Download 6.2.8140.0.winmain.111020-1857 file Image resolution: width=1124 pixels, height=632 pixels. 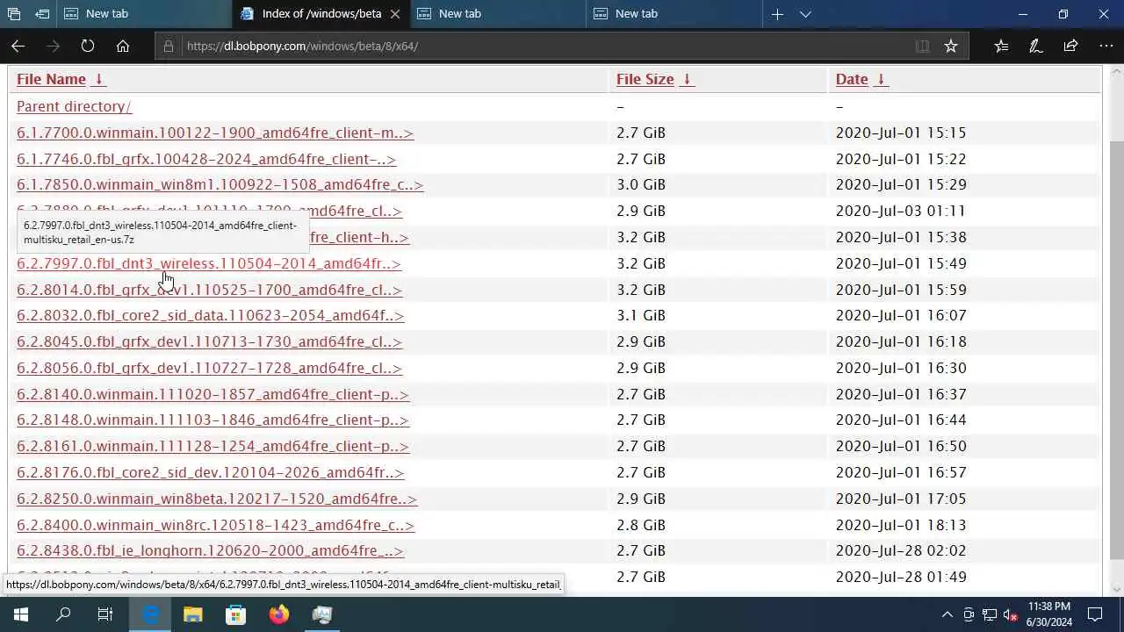pos(213,394)
